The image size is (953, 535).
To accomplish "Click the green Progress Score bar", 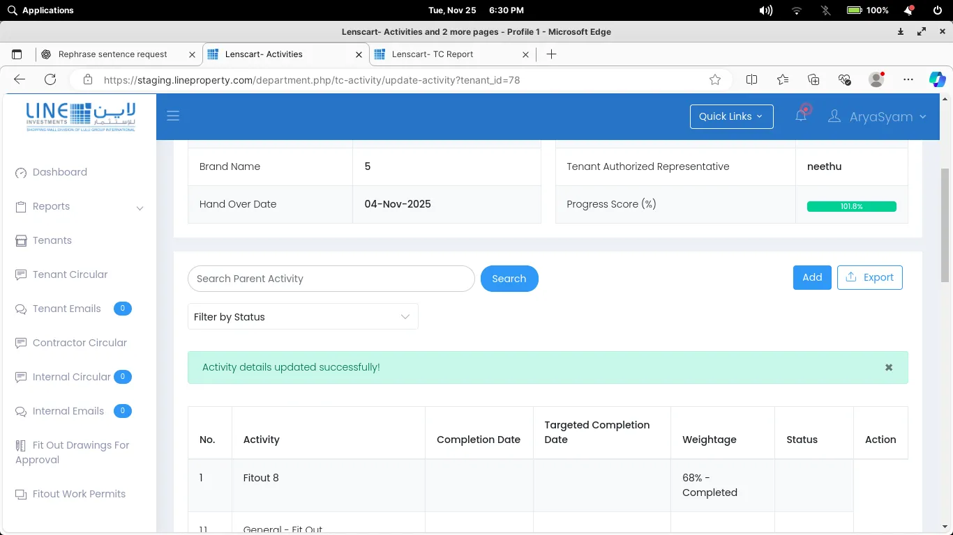I will click(851, 206).
